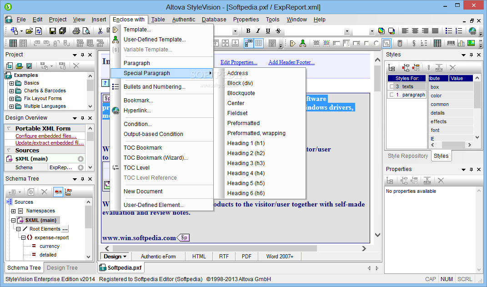This screenshot has width=487, height=287.
Task: Justify the text
Action: (435, 31)
